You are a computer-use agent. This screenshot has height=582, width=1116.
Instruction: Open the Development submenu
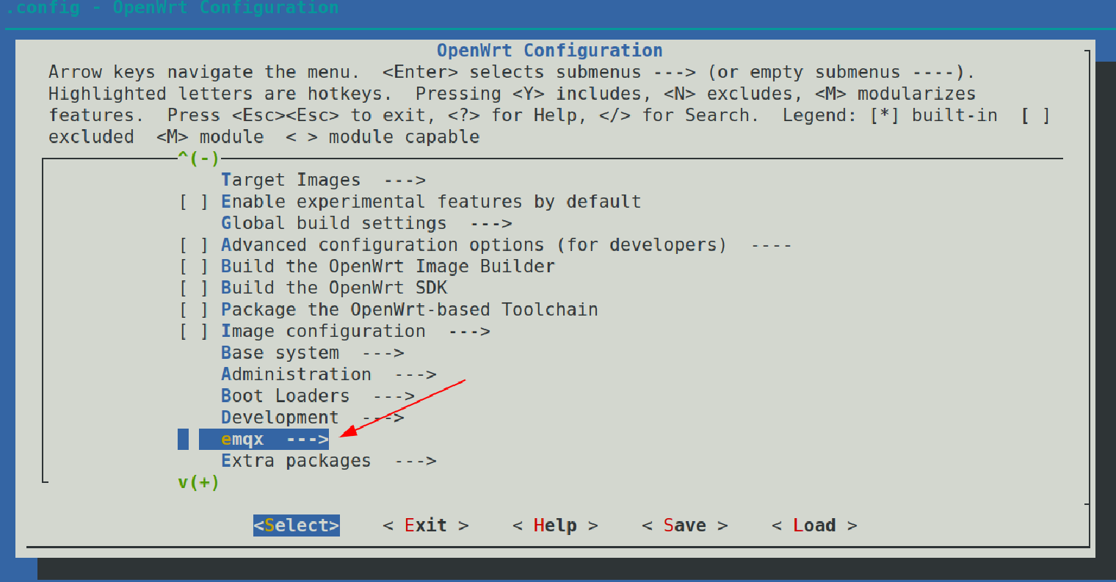pyautogui.click(x=313, y=418)
